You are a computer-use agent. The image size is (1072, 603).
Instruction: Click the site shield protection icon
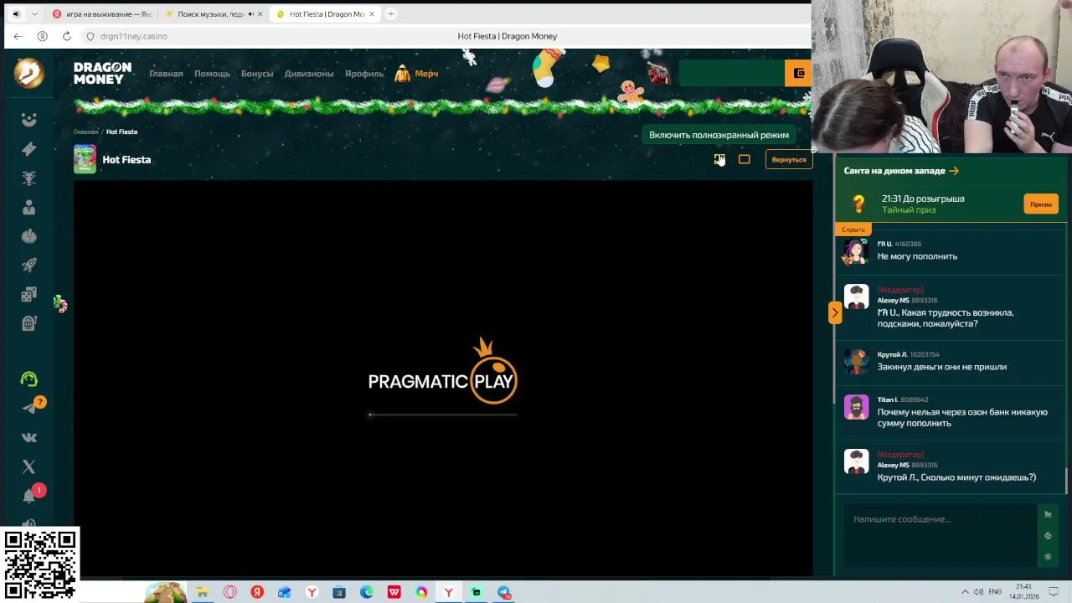(90, 36)
